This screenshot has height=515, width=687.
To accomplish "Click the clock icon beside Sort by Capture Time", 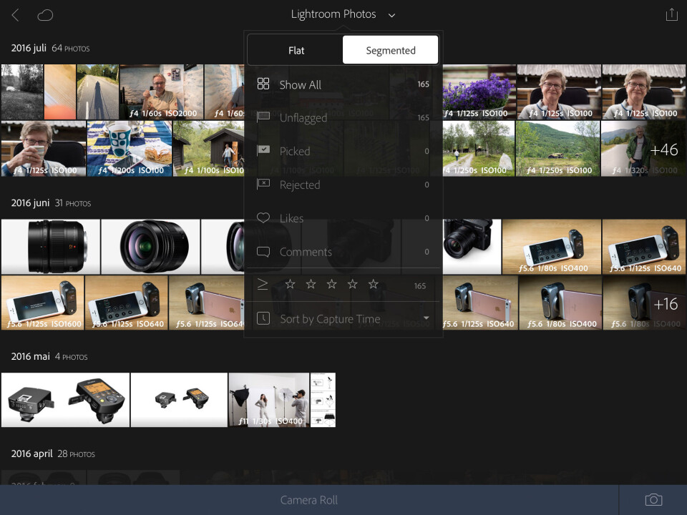I will (x=263, y=318).
